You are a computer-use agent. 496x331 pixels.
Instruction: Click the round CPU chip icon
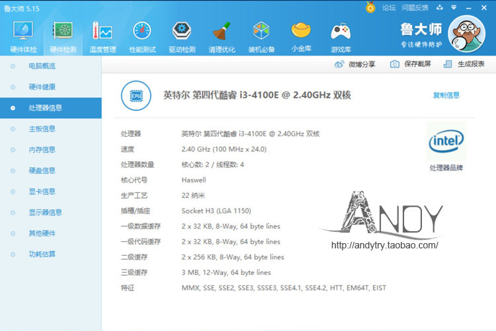136,96
